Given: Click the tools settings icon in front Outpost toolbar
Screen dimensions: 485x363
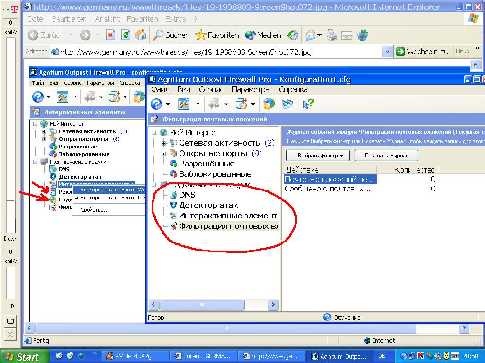Looking at the screenshot, I should point(183,104).
